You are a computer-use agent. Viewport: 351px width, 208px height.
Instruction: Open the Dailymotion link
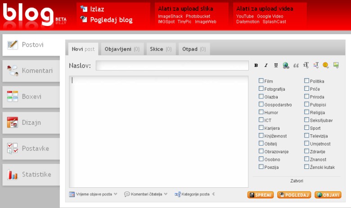248,22
